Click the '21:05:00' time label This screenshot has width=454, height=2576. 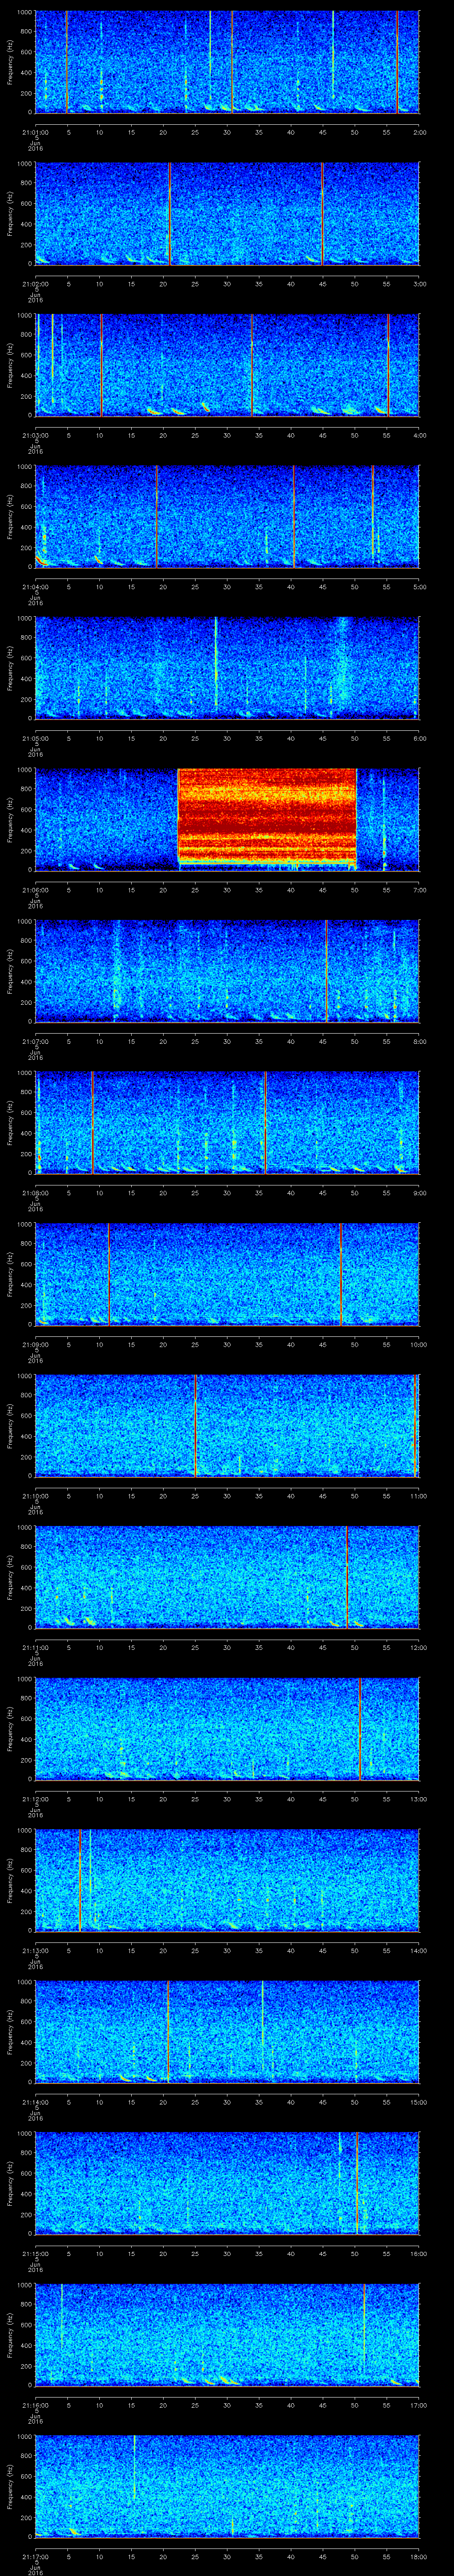coord(35,738)
